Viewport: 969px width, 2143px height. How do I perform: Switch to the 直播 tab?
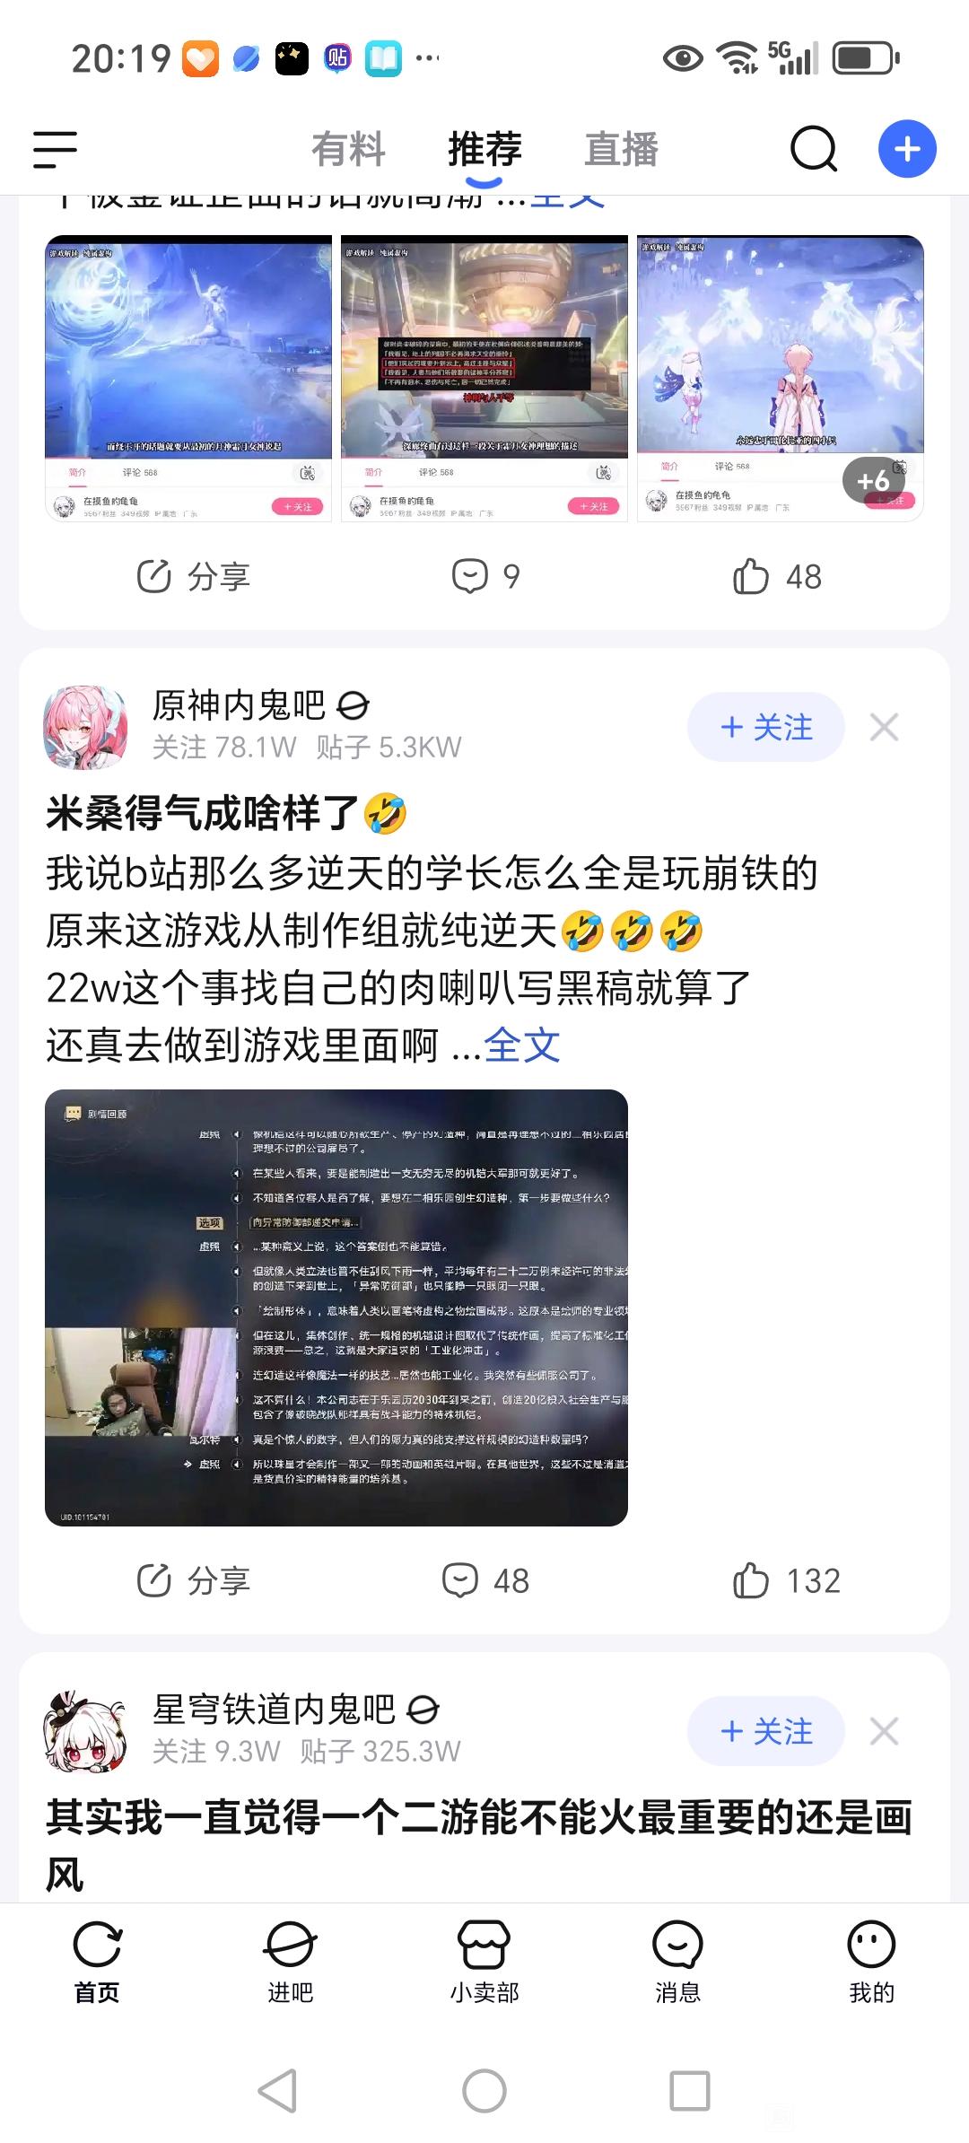(x=621, y=149)
